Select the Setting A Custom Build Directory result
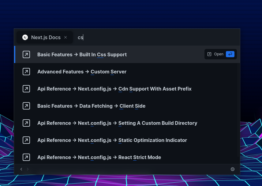Screen dimensions: 262x186 click(127, 123)
